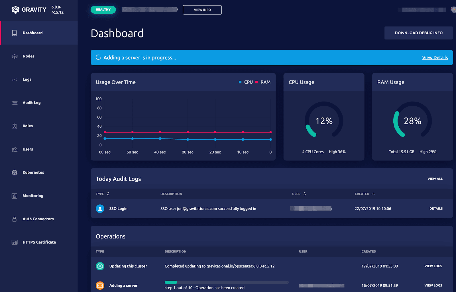This screenshot has width=456, height=292.
Task: Click the DOWNLOAD DEBUG INFO button
Action: coord(418,33)
